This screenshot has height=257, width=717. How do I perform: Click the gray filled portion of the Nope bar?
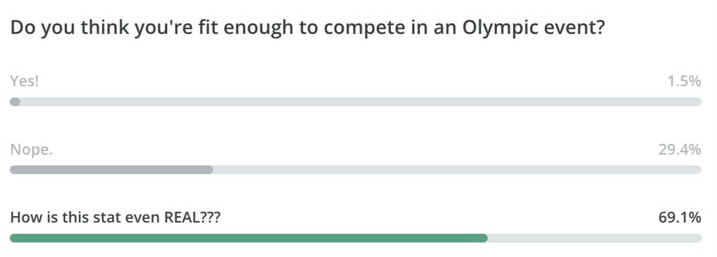(112, 170)
